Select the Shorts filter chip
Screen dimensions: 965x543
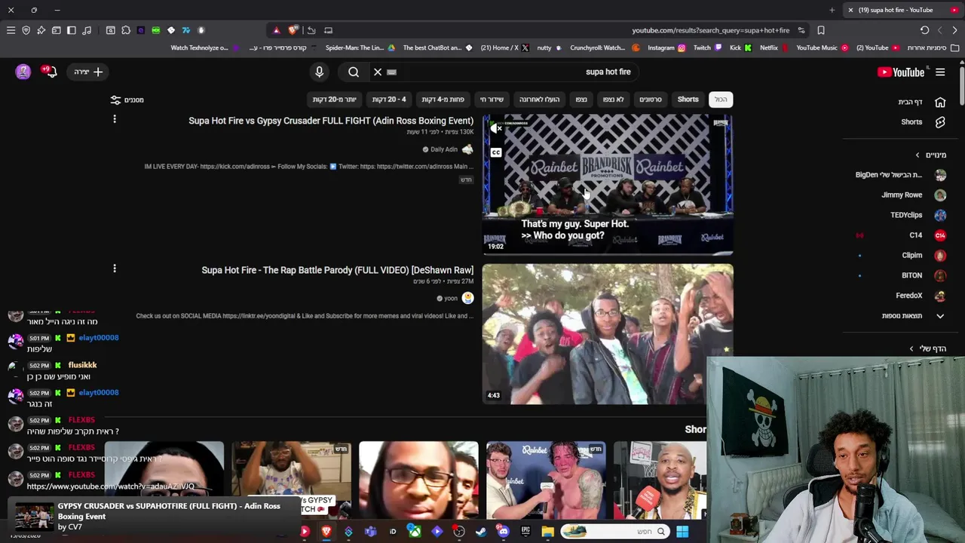click(x=688, y=100)
